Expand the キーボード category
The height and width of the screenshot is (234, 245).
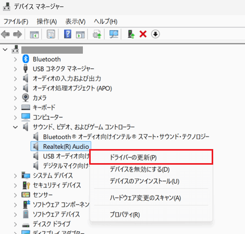pos(15,108)
